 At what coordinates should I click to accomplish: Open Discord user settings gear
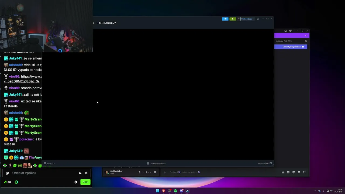(x=155, y=172)
